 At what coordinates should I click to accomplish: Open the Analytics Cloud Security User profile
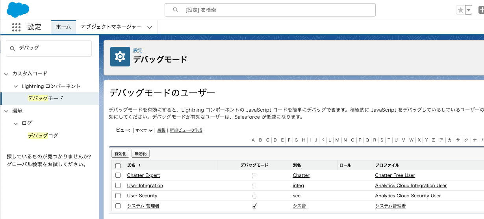[408, 196]
